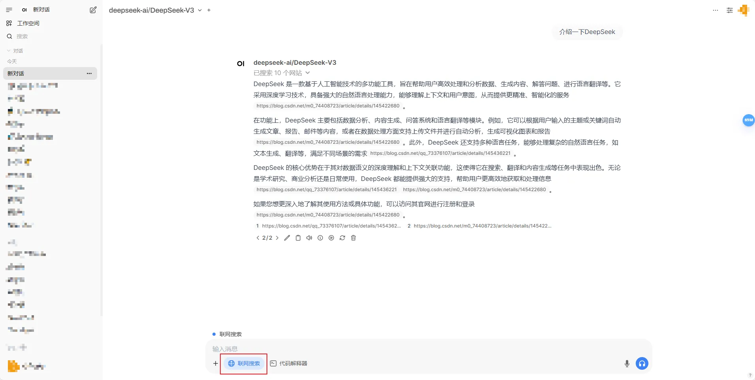Viewport: 755px width, 380px height.
Task: Open the user avatar menu at the top right
Action: [744, 10]
